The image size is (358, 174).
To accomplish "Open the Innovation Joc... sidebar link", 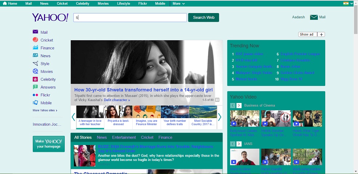I will [47, 124].
